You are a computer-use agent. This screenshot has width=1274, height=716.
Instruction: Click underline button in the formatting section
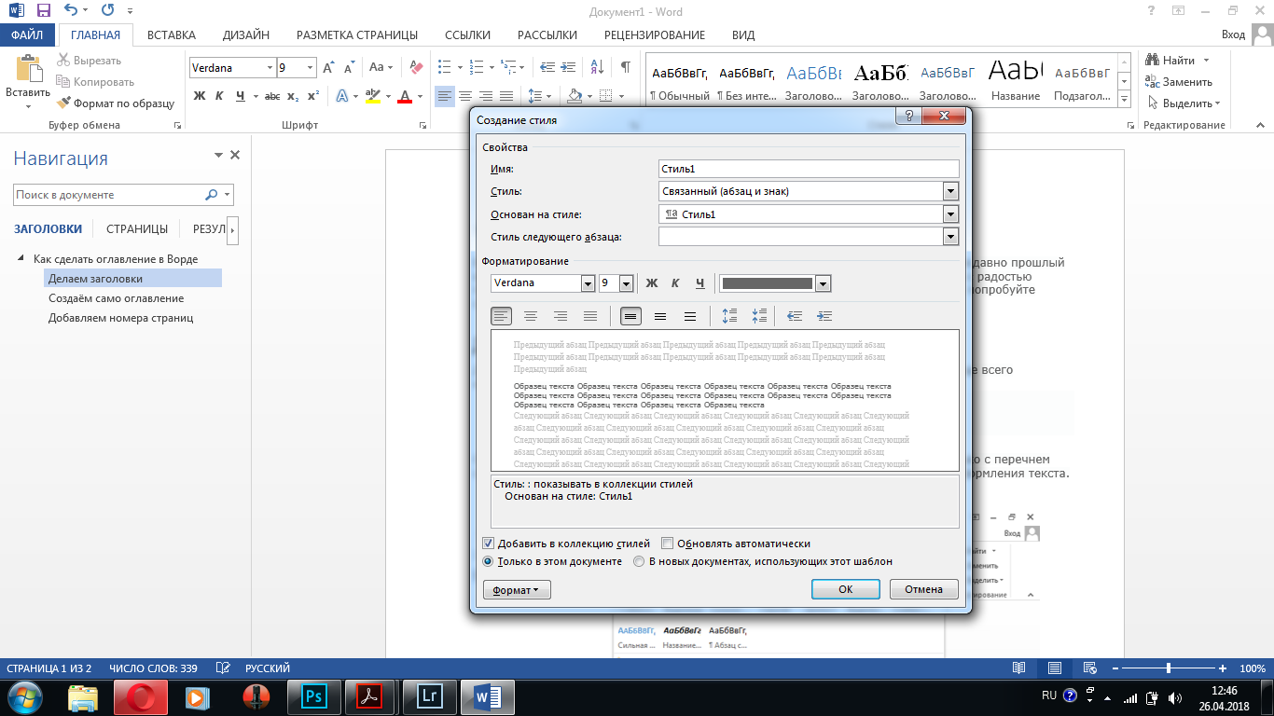[699, 283]
